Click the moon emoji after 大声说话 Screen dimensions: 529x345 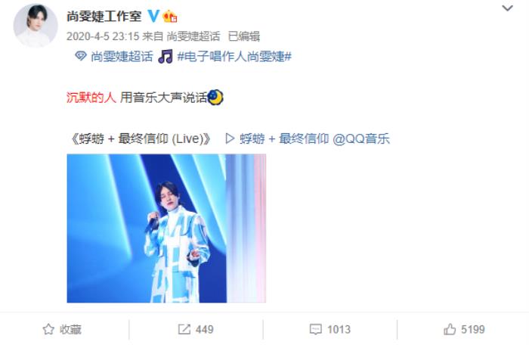click(x=215, y=98)
